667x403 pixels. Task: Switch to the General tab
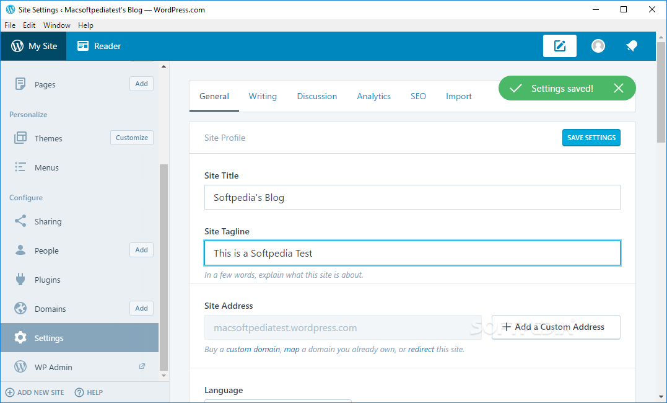coord(214,96)
